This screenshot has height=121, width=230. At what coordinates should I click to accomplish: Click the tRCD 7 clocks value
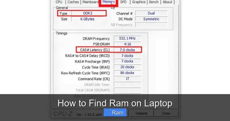pyautogui.click(x=127, y=56)
